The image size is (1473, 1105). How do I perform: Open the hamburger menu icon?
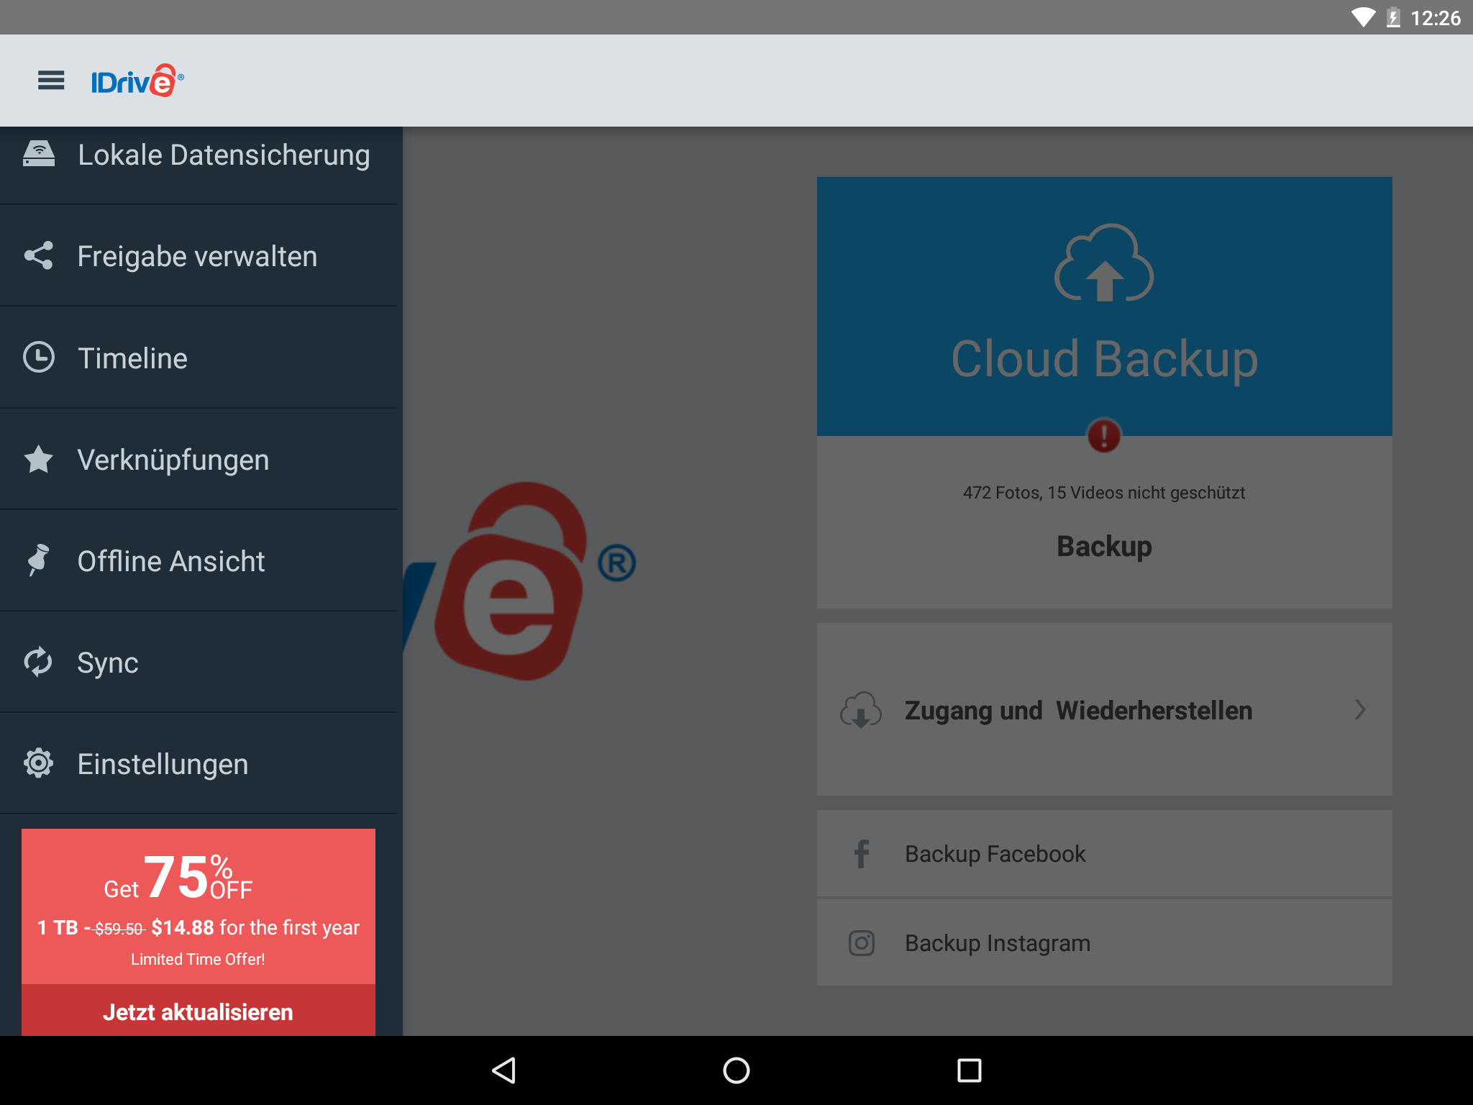click(x=51, y=81)
